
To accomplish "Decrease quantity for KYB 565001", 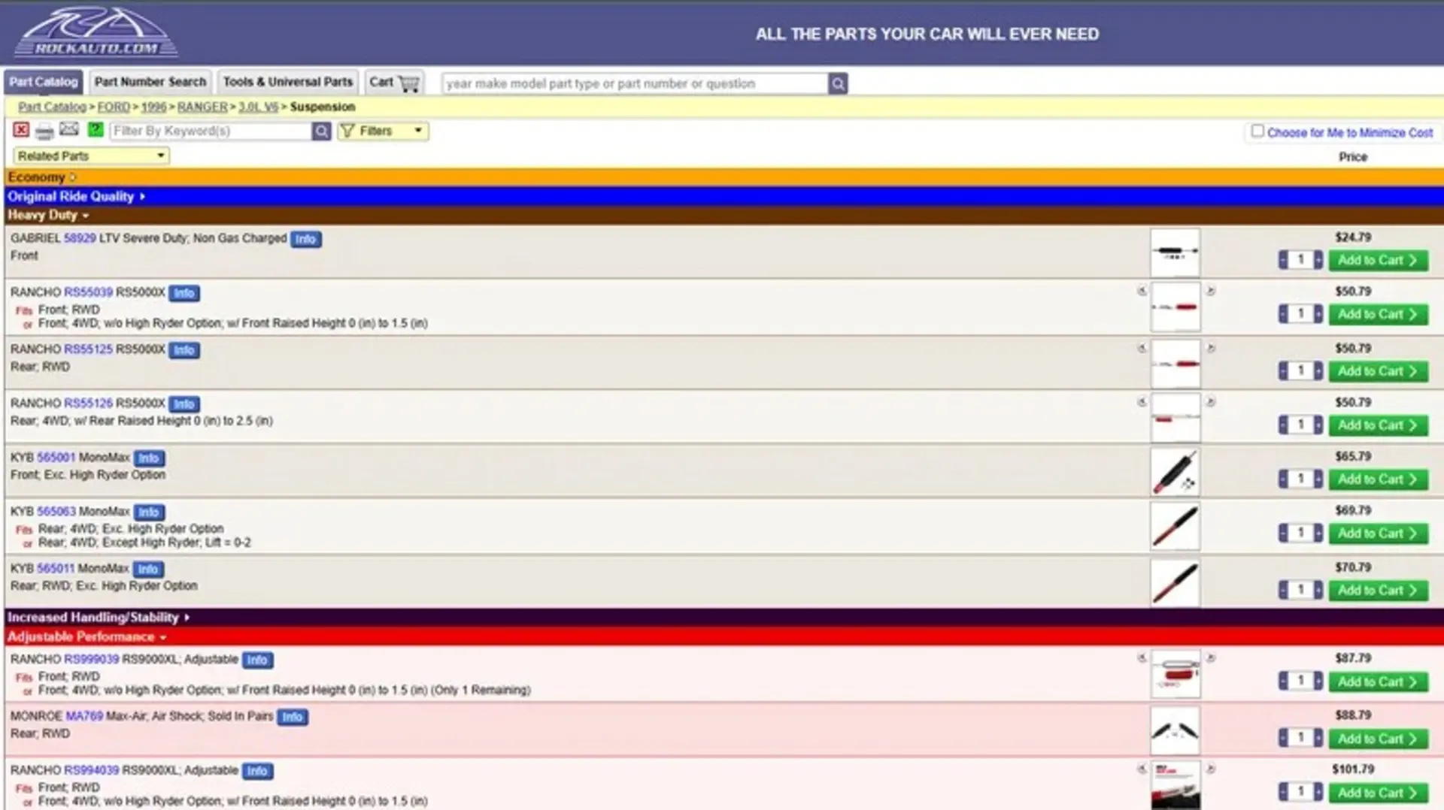I will pos(1283,479).
